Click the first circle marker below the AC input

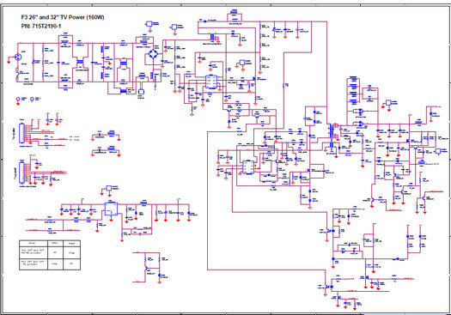point(18,99)
